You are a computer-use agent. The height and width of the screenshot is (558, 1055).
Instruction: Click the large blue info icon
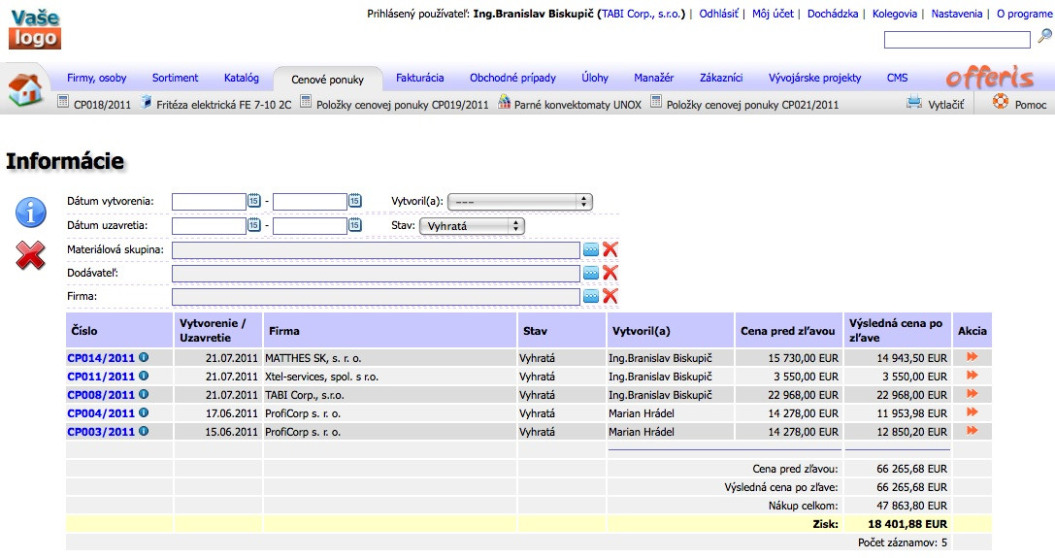point(31,213)
